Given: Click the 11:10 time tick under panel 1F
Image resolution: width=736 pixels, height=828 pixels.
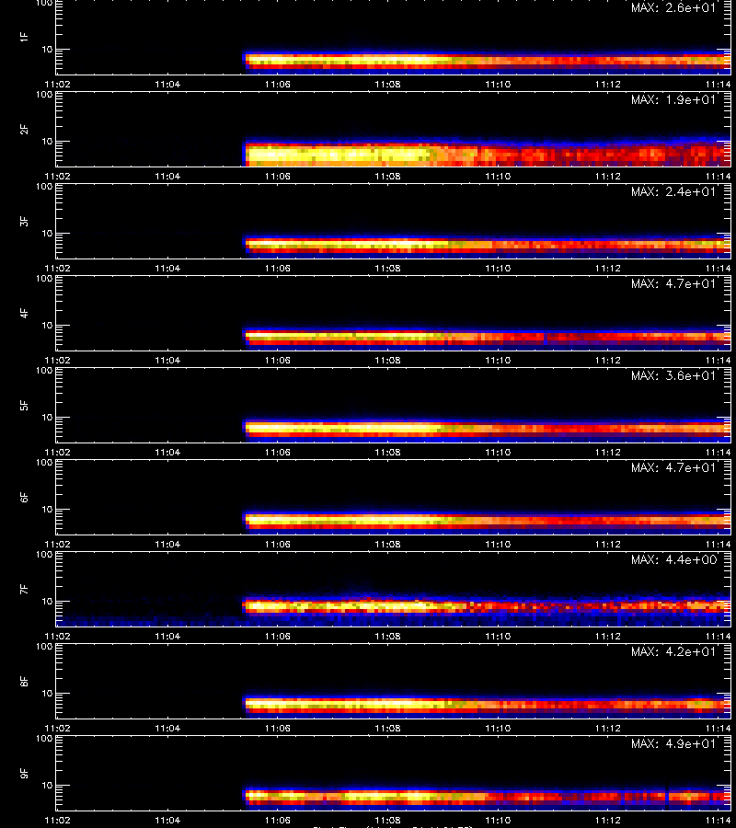Looking at the screenshot, I should (498, 84).
